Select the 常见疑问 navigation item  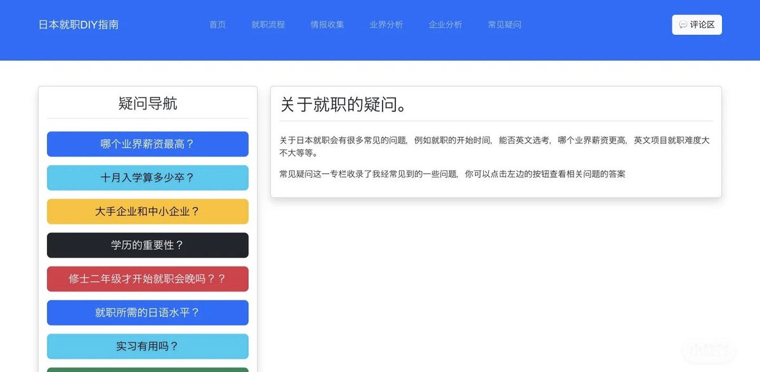pyautogui.click(x=504, y=25)
